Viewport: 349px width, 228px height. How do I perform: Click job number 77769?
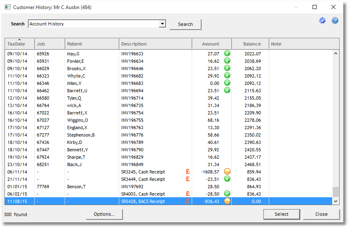click(x=43, y=187)
